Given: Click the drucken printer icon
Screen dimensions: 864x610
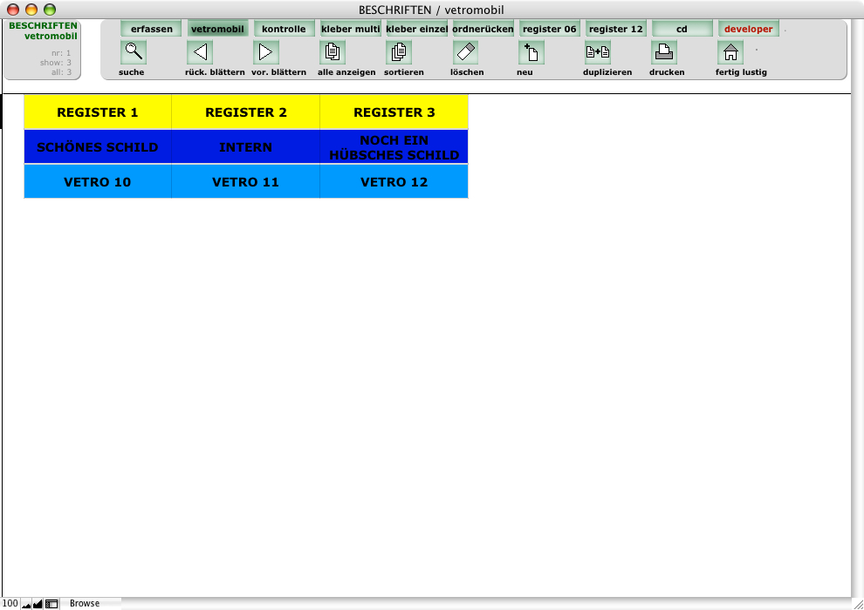Looking at the screenshot, I should coord(664,52).
